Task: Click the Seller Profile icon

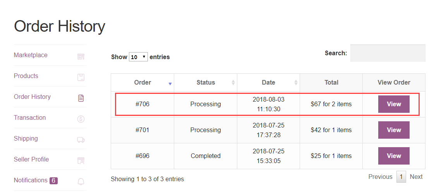Action: 81,160
